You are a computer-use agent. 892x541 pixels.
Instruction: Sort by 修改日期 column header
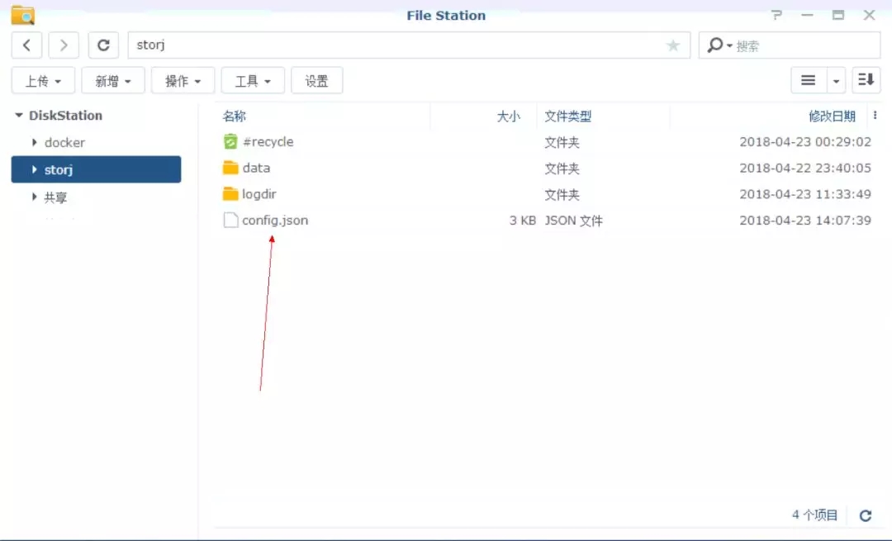[832, 116]
